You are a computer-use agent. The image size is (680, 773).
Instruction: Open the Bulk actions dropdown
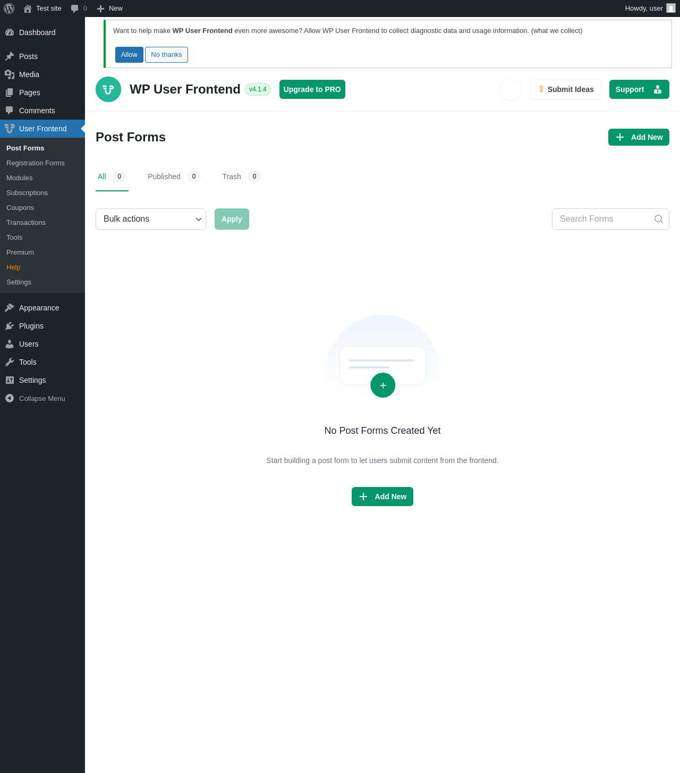point(151,219)
